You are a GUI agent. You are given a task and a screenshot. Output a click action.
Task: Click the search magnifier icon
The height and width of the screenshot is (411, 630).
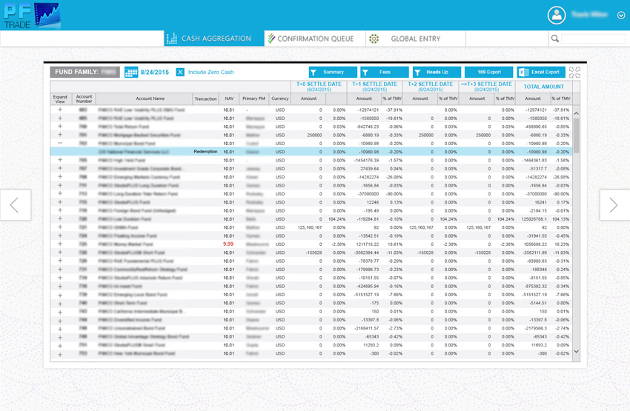click(x=554, y=39)
